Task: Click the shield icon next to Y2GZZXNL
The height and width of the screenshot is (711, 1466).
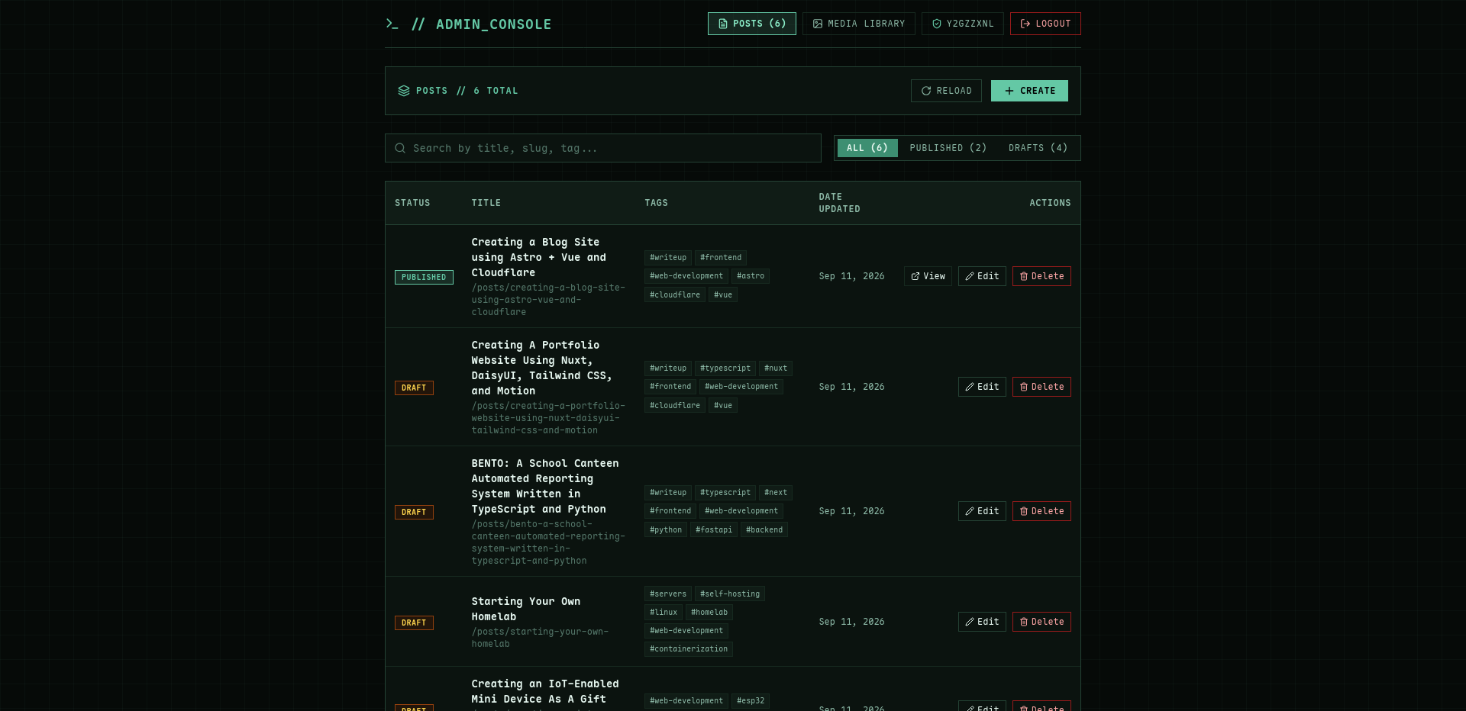Action: (937, 24)
